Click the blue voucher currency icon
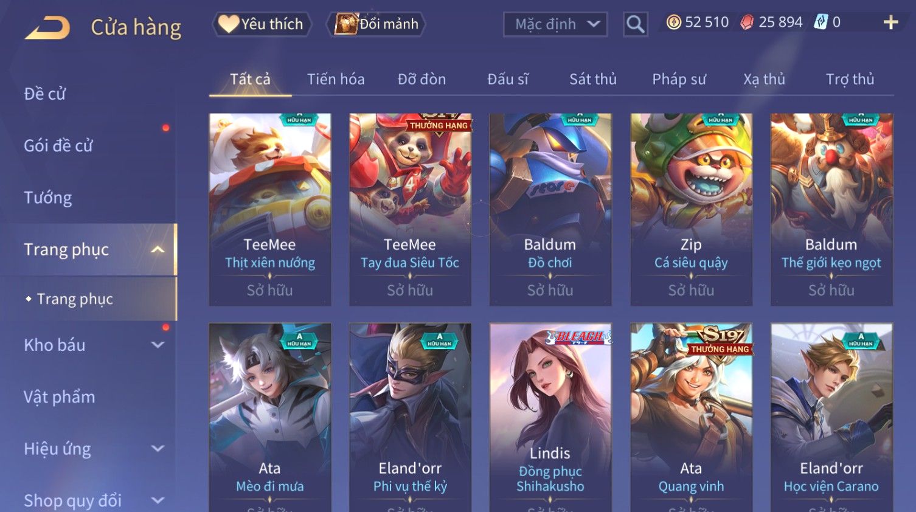Image resolution: width=916 pixels, height=512 pixels. pyautogui.click(x=821, y=22)
